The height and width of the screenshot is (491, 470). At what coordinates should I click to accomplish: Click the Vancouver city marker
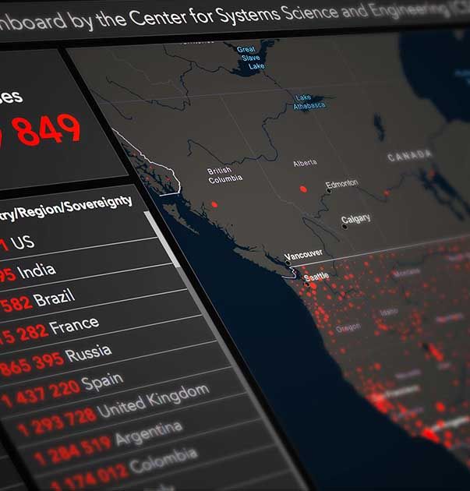288,263
